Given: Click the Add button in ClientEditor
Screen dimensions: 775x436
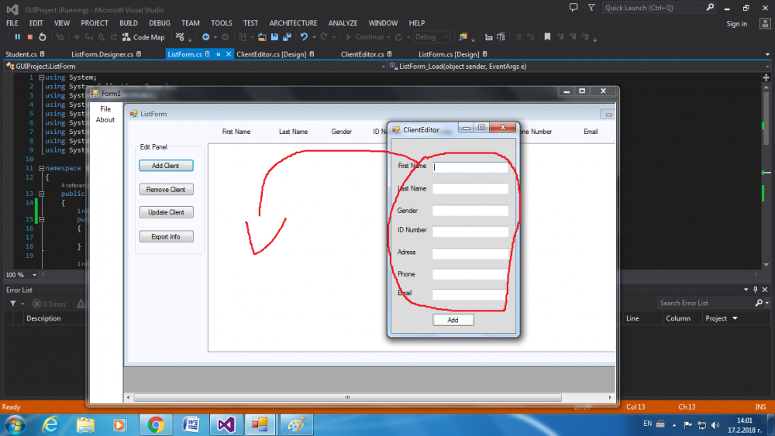Looking at the screenshot, I should [453, 320].
